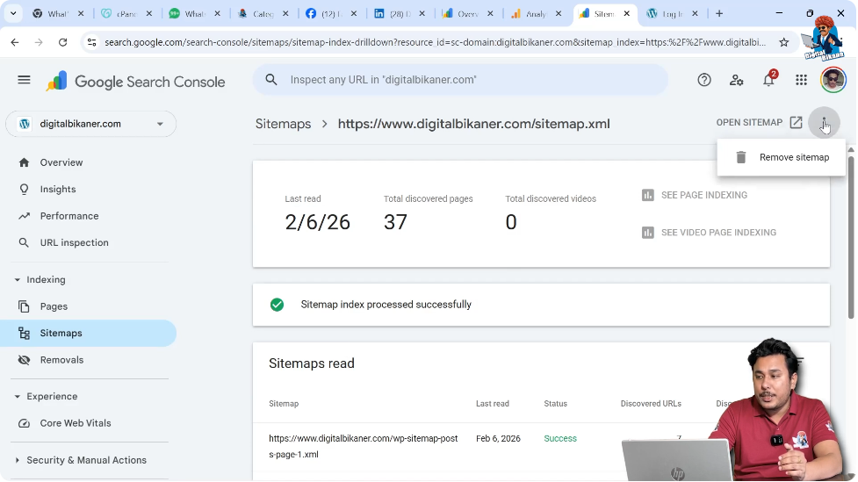Open the notifications bell
The height and width of the screenshot is (482, 858).
(x=768, y=80)
